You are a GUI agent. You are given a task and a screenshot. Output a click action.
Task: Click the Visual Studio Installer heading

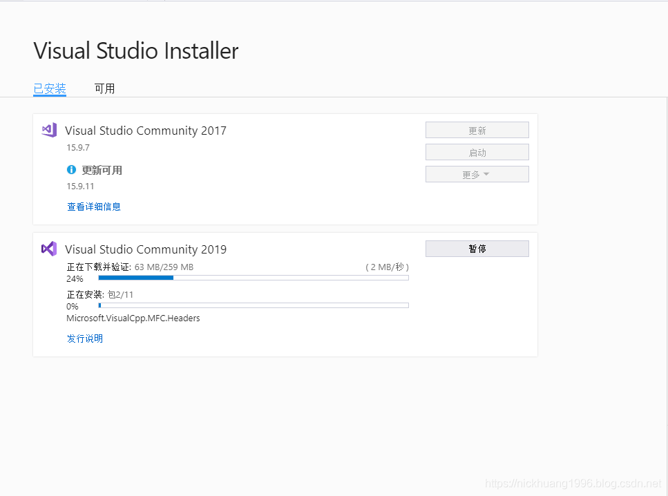tap(136, 51)
